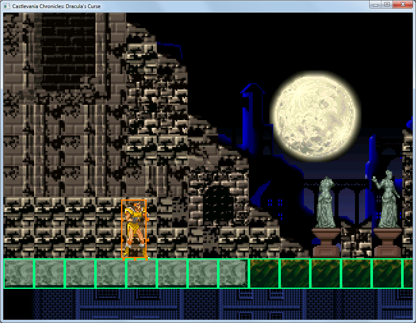
Task: Select the left statue on its pedestal
Action: coord(326,202)
